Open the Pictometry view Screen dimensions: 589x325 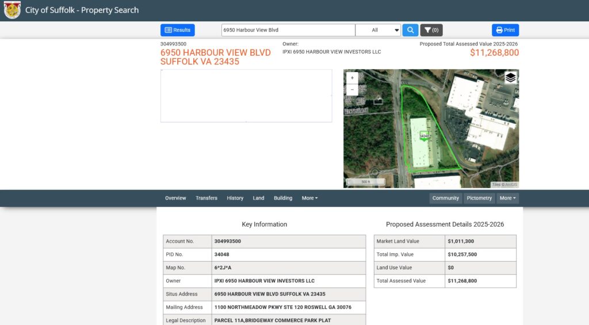pos(479,198)
